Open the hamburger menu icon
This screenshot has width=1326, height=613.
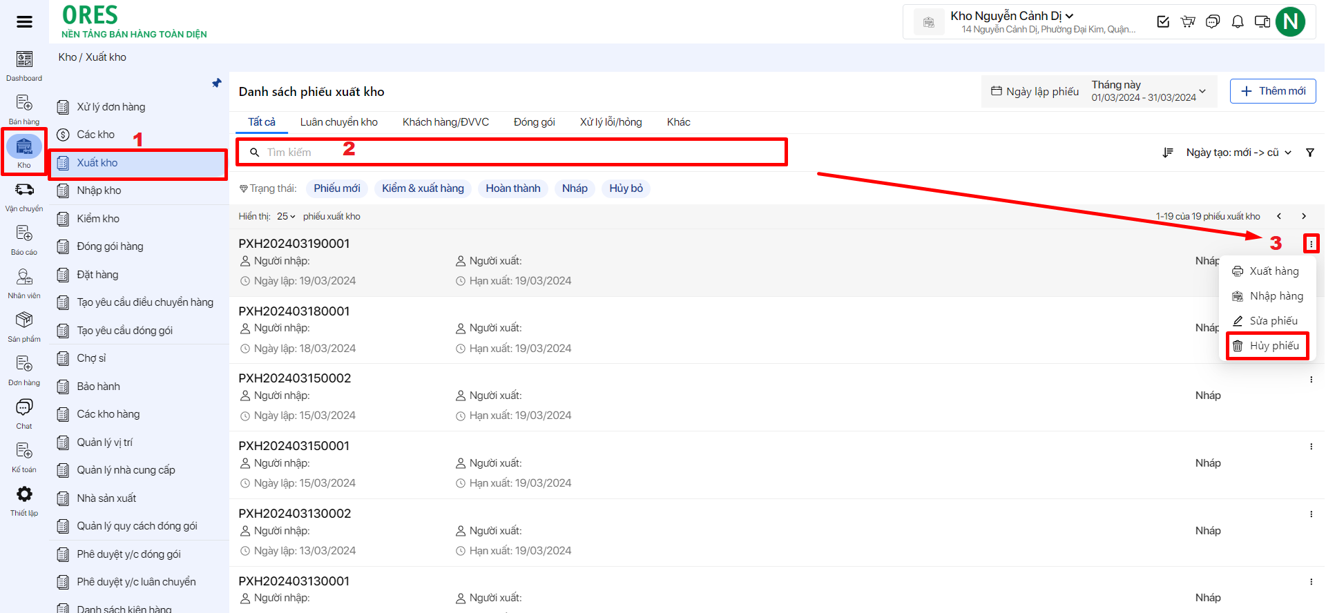[x=24, y=22]
